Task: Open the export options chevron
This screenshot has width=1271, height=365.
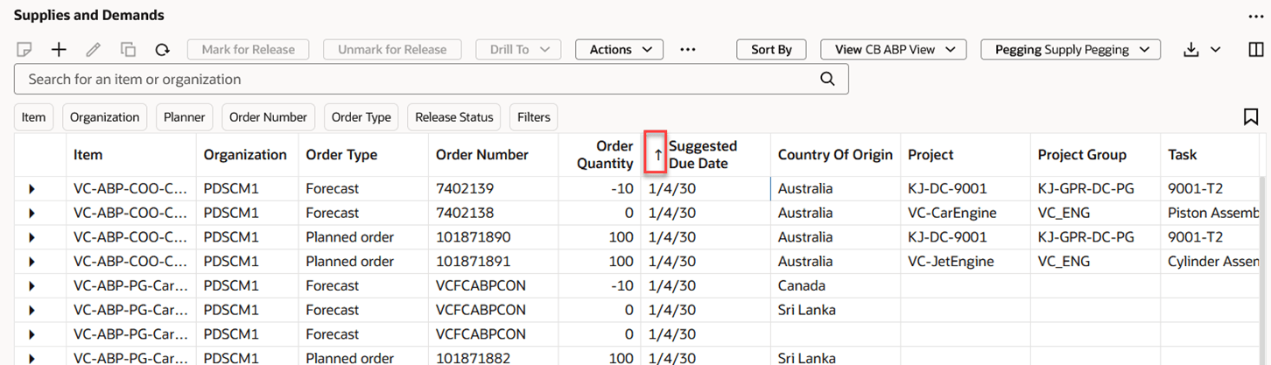Action: (1215, 50)
